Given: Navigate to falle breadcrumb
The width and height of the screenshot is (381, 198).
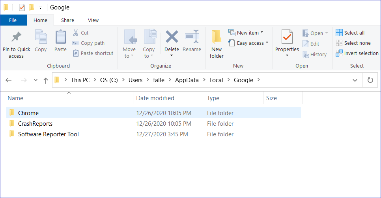Looking at the screenshot, I should tap(159, 80).
